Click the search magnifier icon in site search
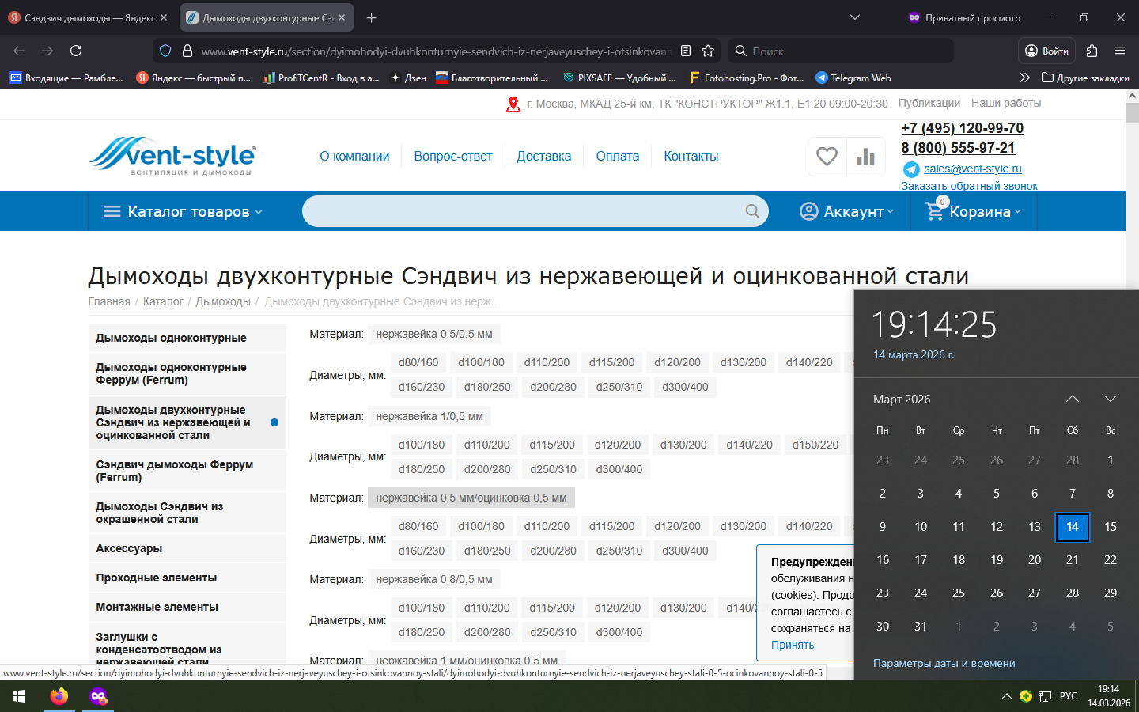The image size is (1139, 712). [752, 211]
